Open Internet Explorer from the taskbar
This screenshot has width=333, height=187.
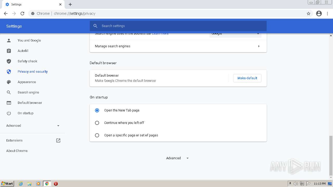coord(21,184)
